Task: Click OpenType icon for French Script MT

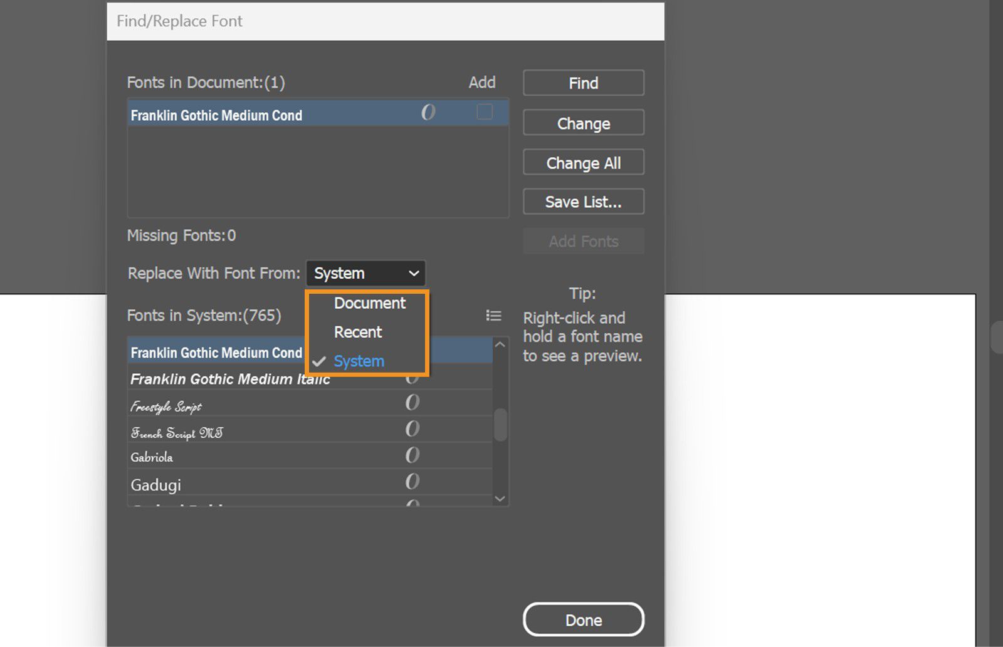Action: click(412, 429)
